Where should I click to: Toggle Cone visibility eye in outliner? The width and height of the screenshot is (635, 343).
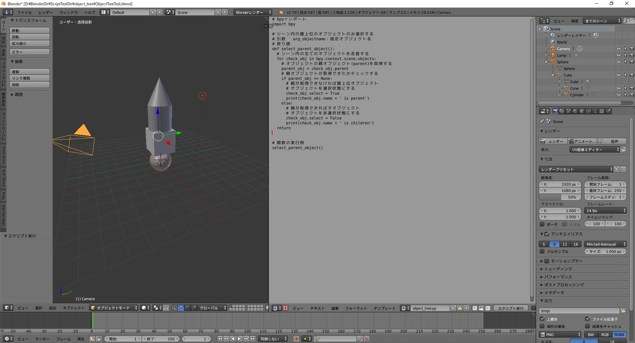[x=619, y=88]
